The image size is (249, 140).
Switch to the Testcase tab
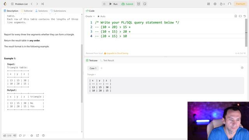[92, 61]
